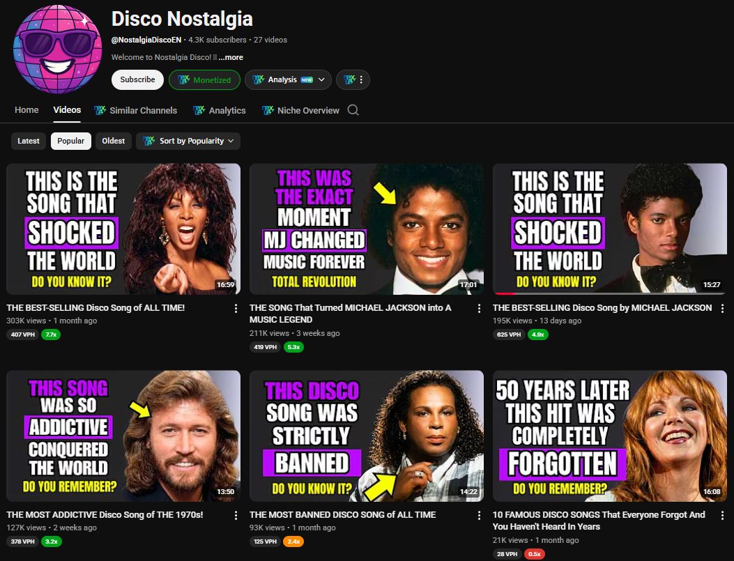
Task: Open title 10 FAMOUS DISCO SONGS That Everyone Forgot
Action: tap(599, 521)
